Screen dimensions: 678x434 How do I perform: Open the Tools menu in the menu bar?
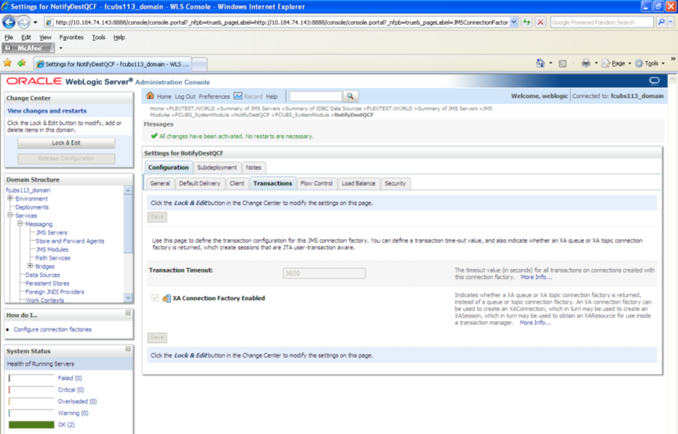98,37
